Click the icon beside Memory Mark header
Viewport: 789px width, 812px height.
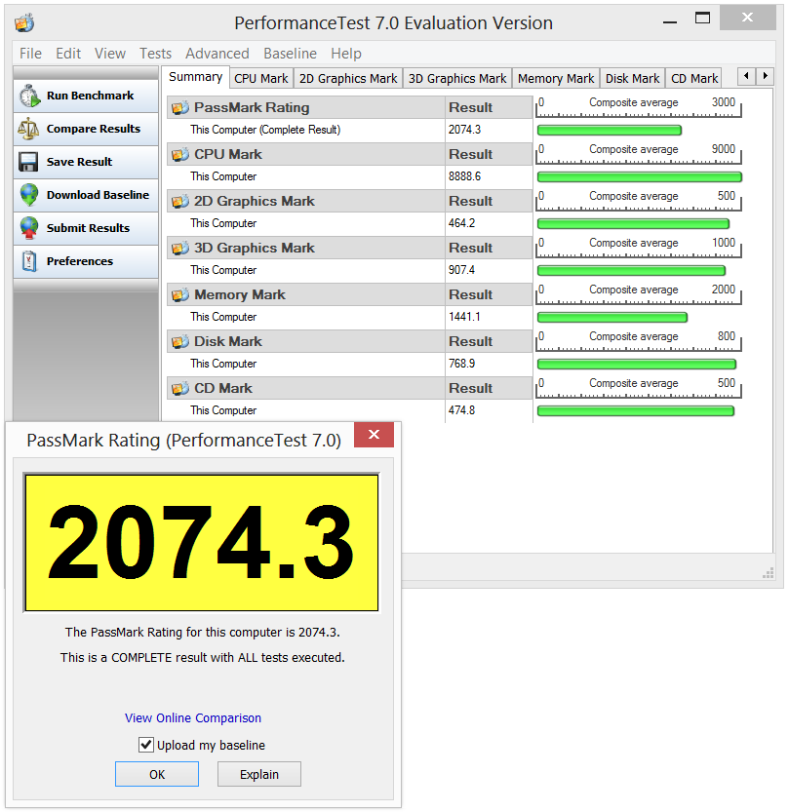(180, 294)
